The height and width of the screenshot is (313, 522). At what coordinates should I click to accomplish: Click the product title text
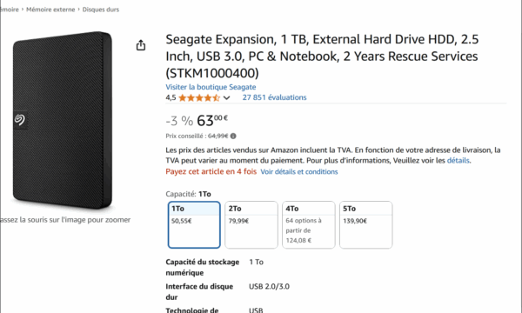pos(322,56)
